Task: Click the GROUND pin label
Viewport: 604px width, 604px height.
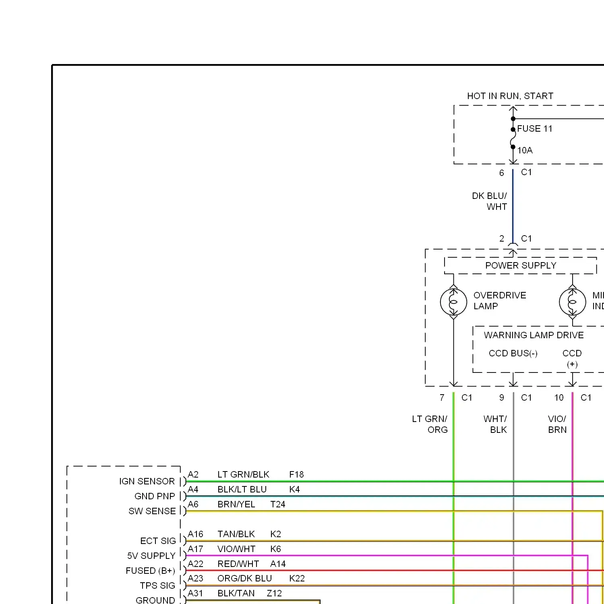Action: 155,600
